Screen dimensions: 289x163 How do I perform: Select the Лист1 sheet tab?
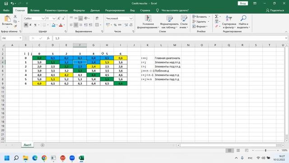coord(27,145)
